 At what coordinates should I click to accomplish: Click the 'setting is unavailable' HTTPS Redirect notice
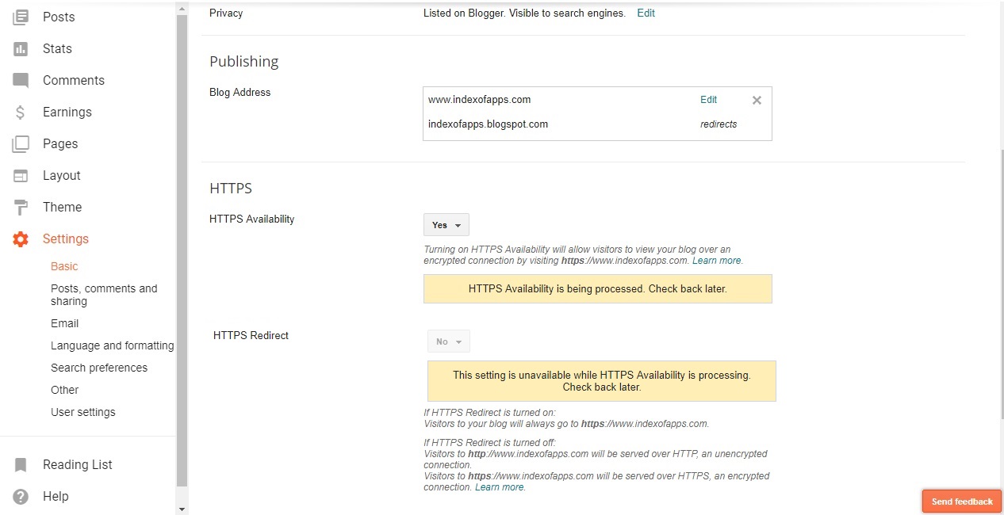click(602, 381)
